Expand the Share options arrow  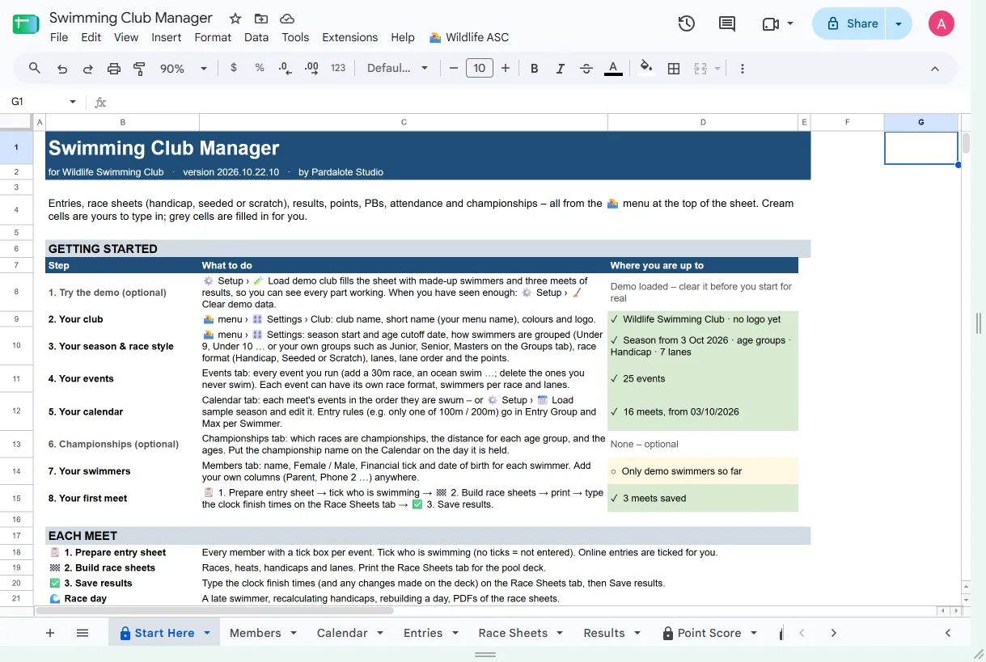pyautogui.click(x=899, y=24)
